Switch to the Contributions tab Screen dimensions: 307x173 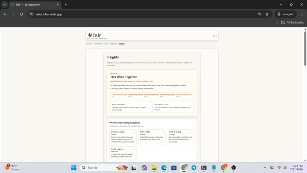pyautogui.click(x=98, y=44)
